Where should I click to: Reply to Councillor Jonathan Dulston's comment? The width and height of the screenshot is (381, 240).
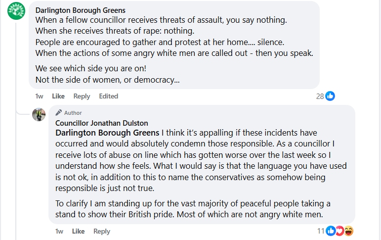point(101,231)
